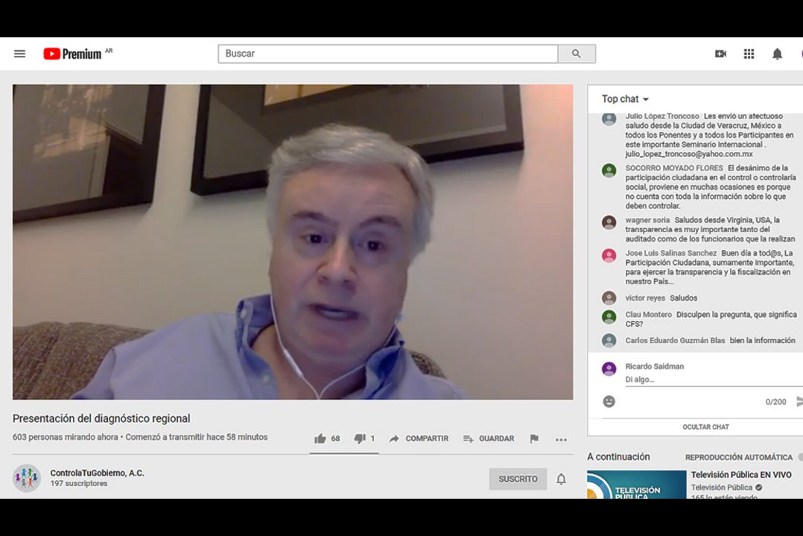
Task: Open the emoji picker in chat
Action: coord(609,401)
